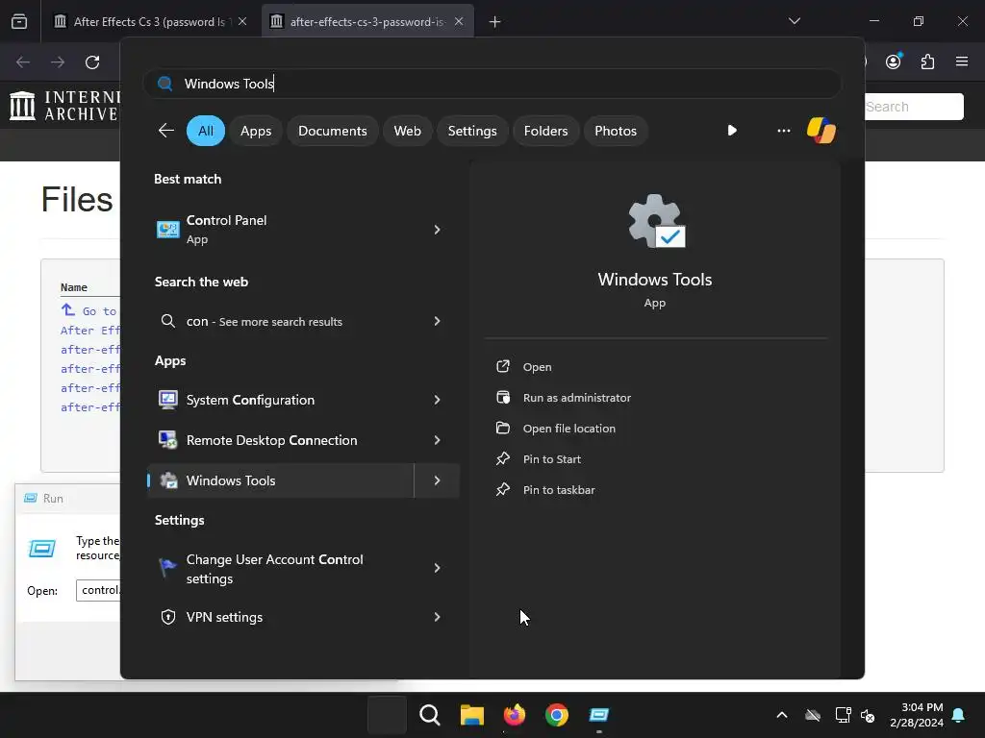Click Open action for Windows Tools
The width and height of the screenshot is (985, 738).
537,367
